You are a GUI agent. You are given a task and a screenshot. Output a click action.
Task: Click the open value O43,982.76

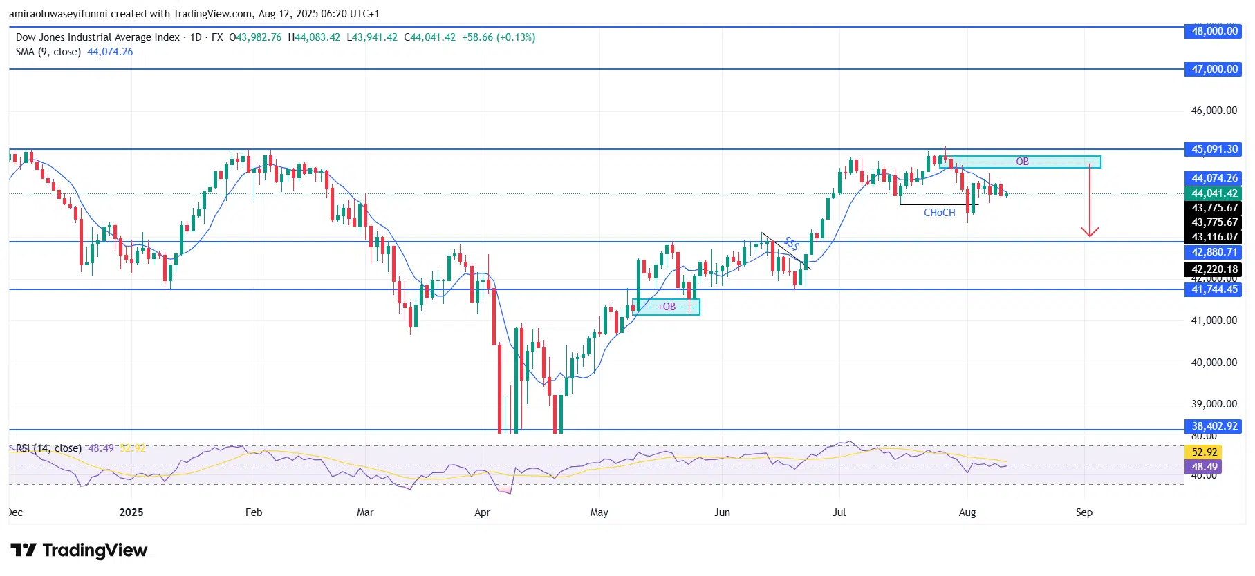click(x=255, y=37)
